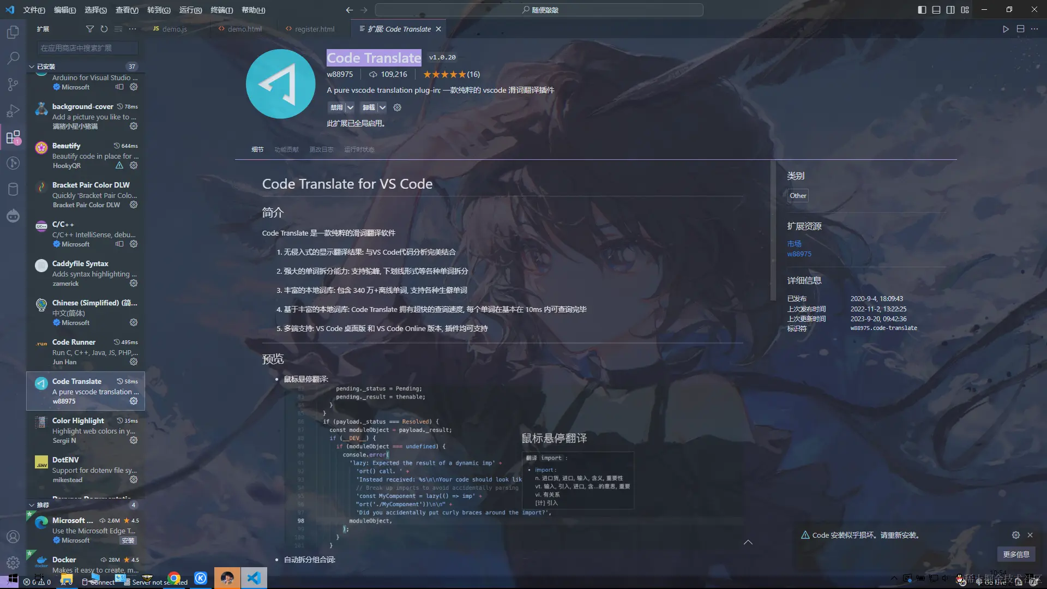
Task: Click the Other category tag
Action: 798,196
